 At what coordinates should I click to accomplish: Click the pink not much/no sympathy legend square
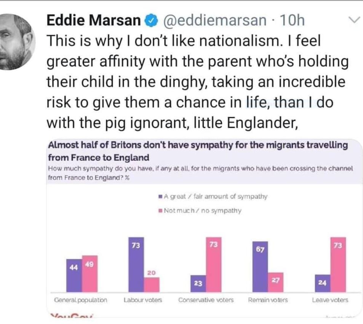pyautogui.click(x=160, y=211)
